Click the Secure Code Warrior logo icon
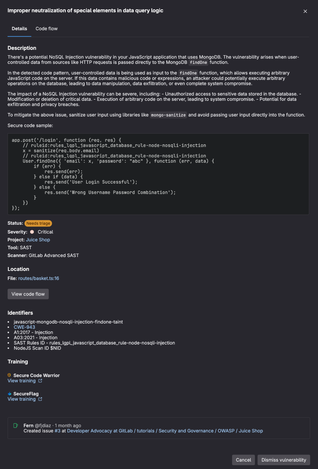 [9, 375]
